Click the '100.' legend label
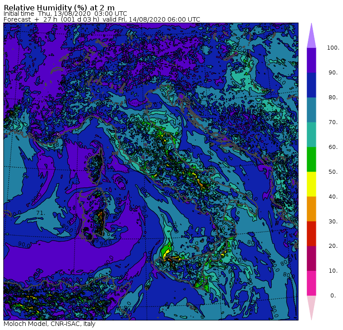 [333, 48]
